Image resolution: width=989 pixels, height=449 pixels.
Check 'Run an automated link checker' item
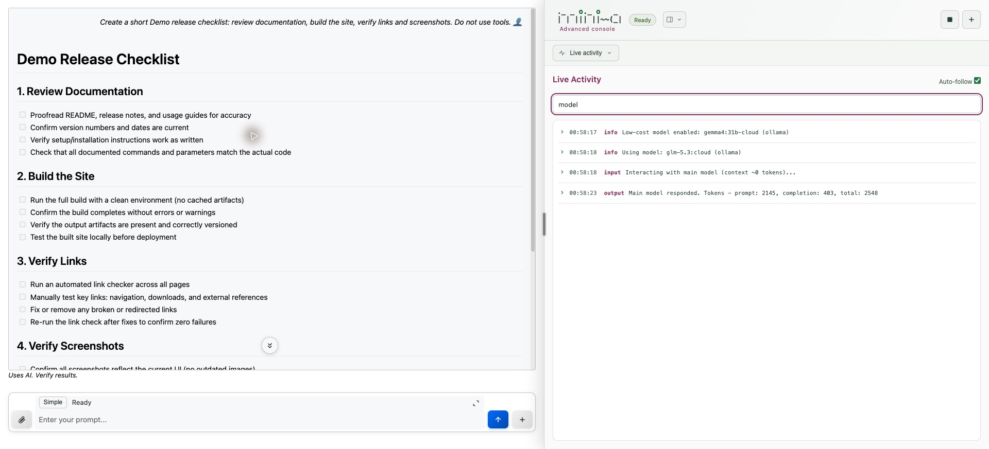click(23, 284)
